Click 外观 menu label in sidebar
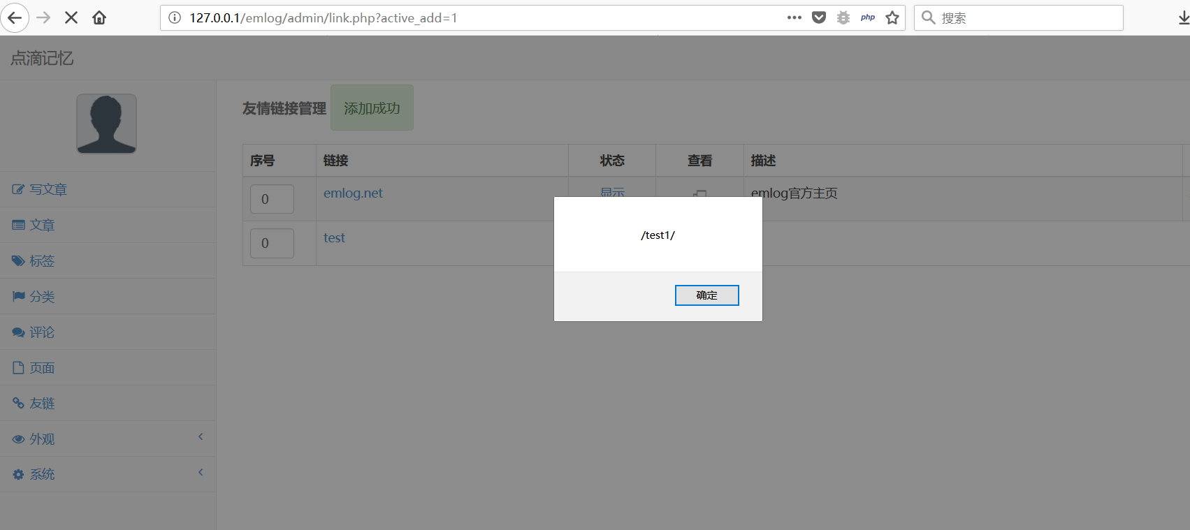 pos(42,439)
